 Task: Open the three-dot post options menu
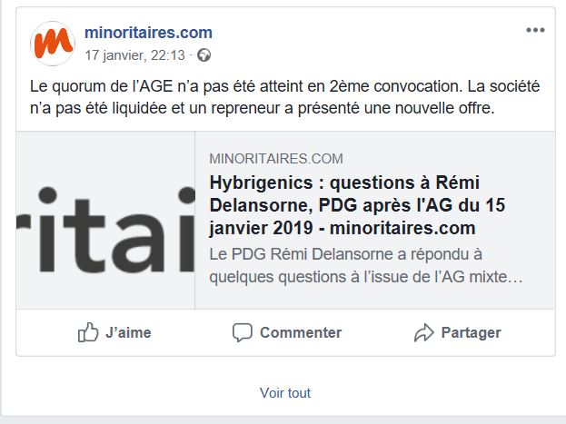click(x=535, y=30)
